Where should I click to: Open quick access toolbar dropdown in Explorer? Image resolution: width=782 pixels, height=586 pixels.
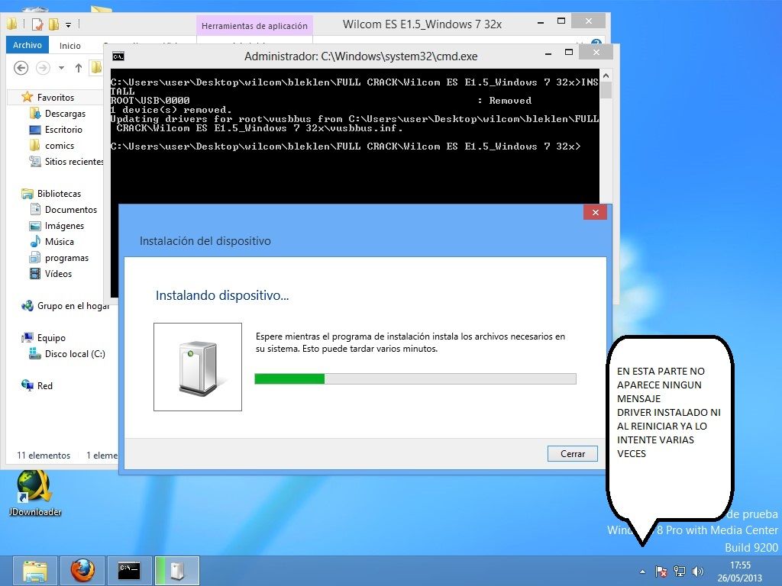point(68,24)
